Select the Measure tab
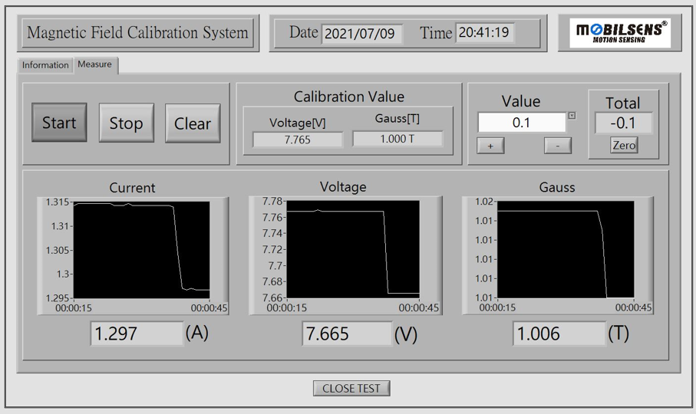Screen dimensions: 696x414 94,64
